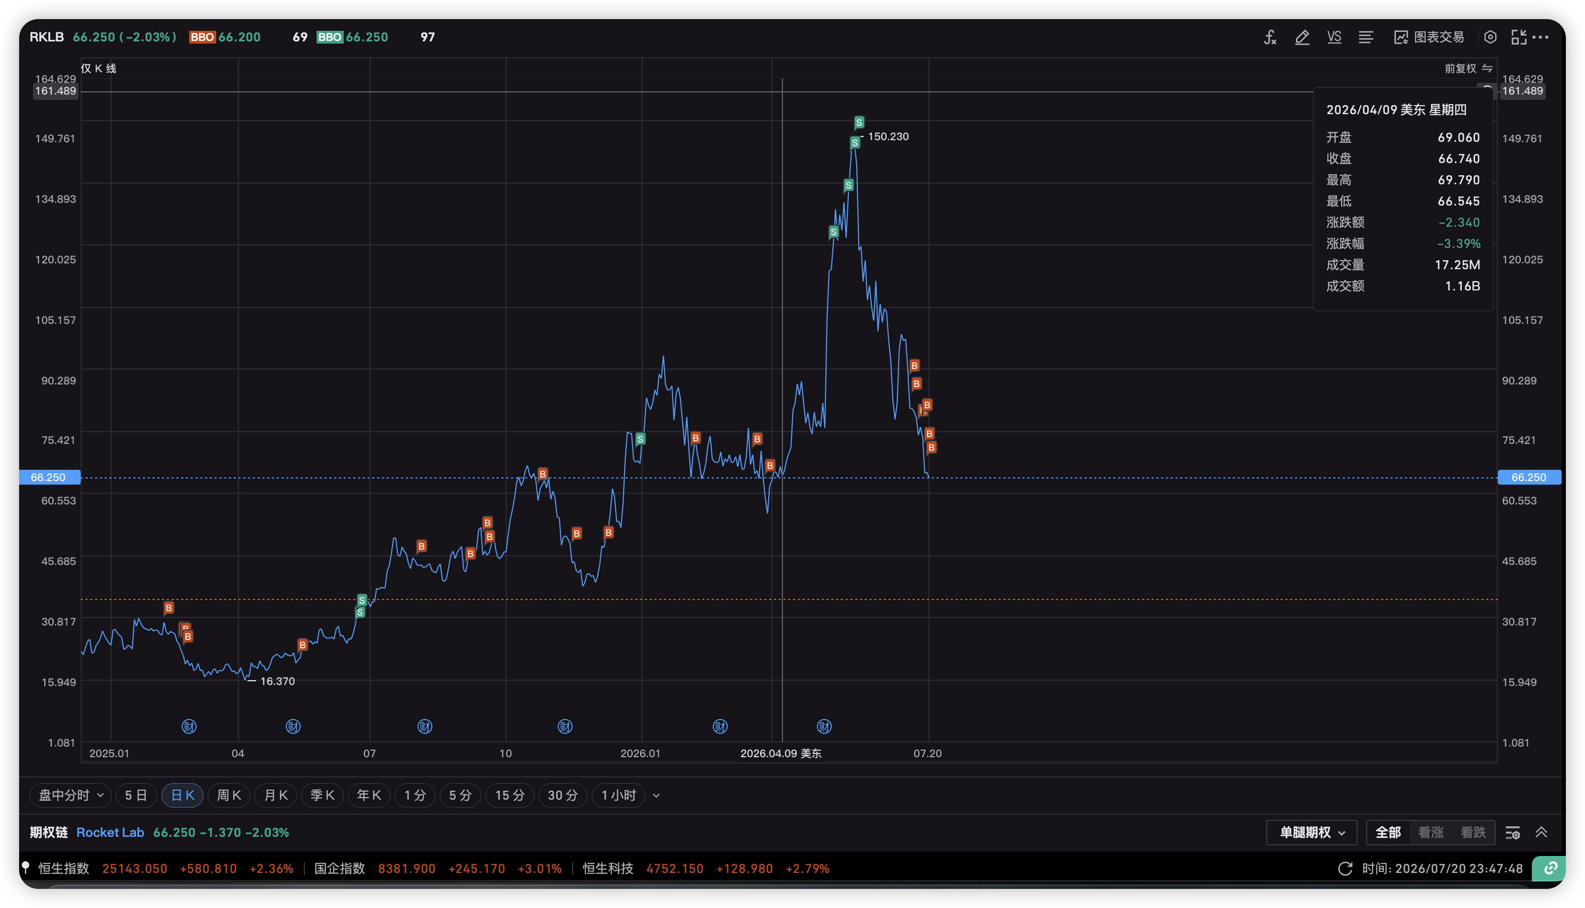Open the VS compare stocks tool
The height and width of the screenshot is (908, 1585).
tap(1334, 37)
